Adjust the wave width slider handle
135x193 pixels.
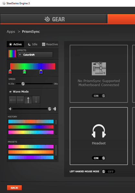tap(49, 109)
